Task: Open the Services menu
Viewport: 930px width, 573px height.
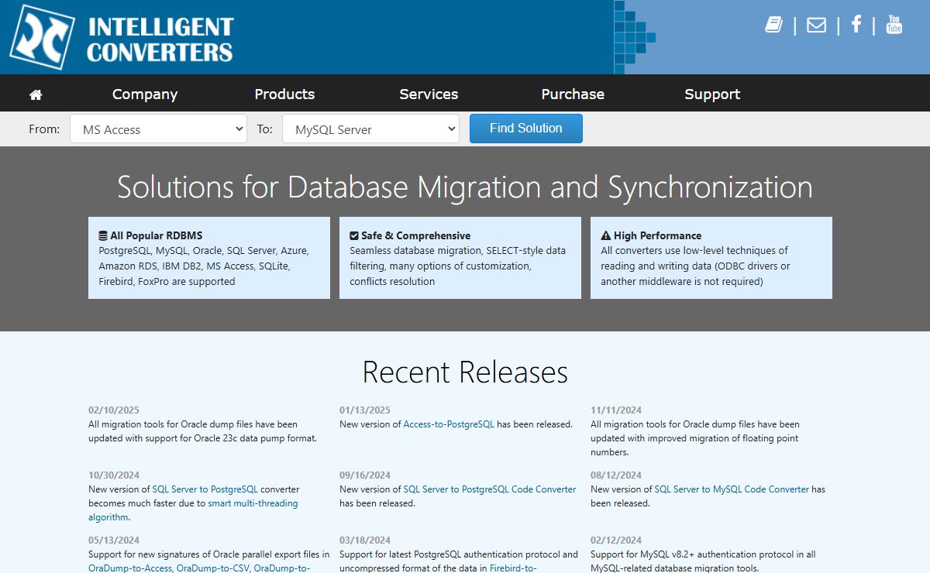Action: [x=429, y=94]
